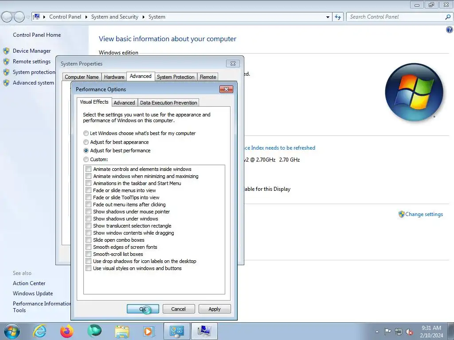Switch to the Control Panel taskbar window
Image resolution: width=454 pixels, height=340 pixels.
click(x=176, y=332)
